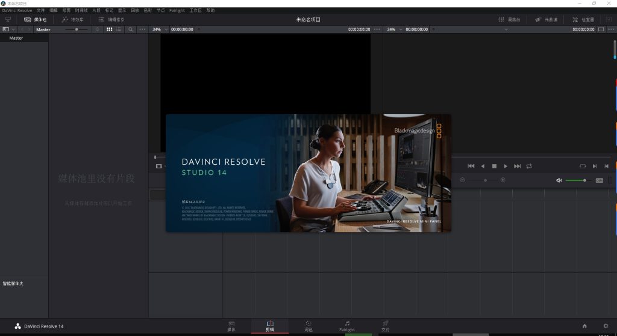Click the timeline viewer right timecode 00:00:00:00
This screenshot has width=617, height=336.
point(583,29)
